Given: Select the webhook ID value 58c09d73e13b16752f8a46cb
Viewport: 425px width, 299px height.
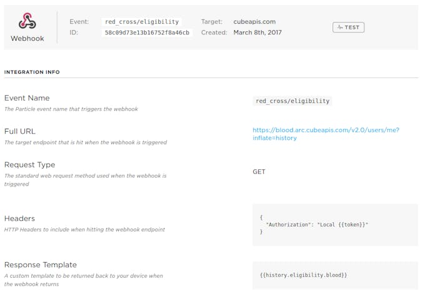Looking at the screenshot, I should [147, 32].
